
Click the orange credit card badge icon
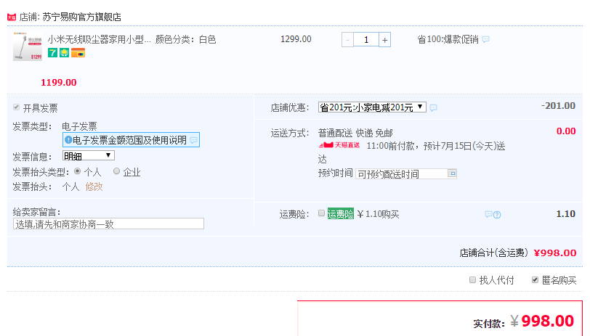78,53
